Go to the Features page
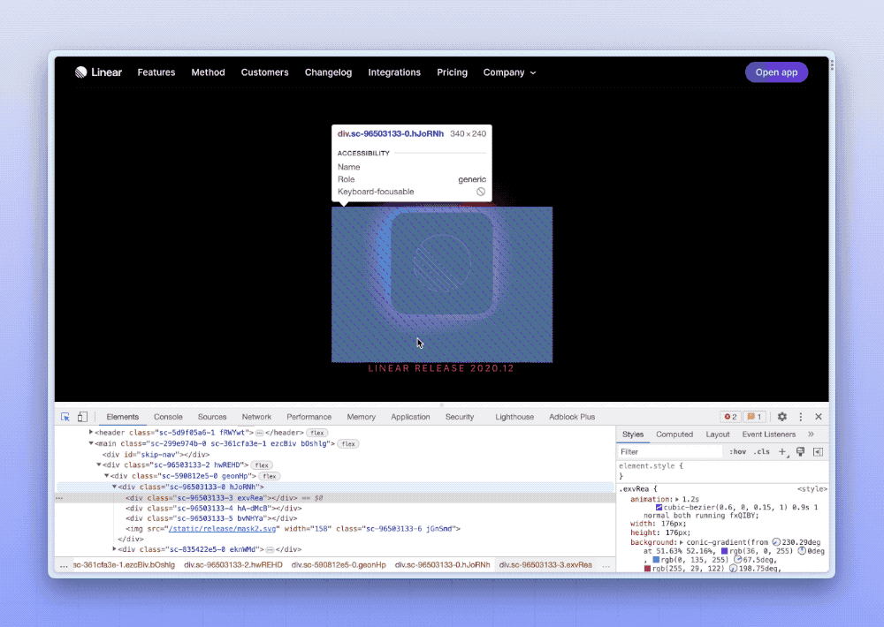884x627 pixels. 156,72
